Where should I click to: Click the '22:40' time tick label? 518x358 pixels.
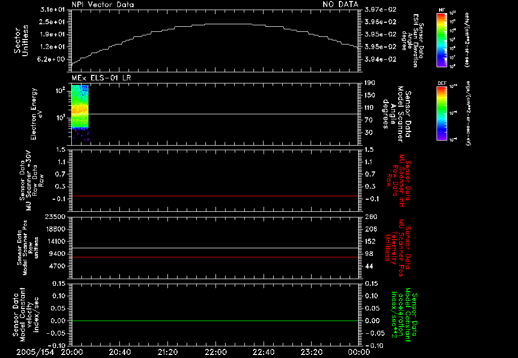point(263,352)
